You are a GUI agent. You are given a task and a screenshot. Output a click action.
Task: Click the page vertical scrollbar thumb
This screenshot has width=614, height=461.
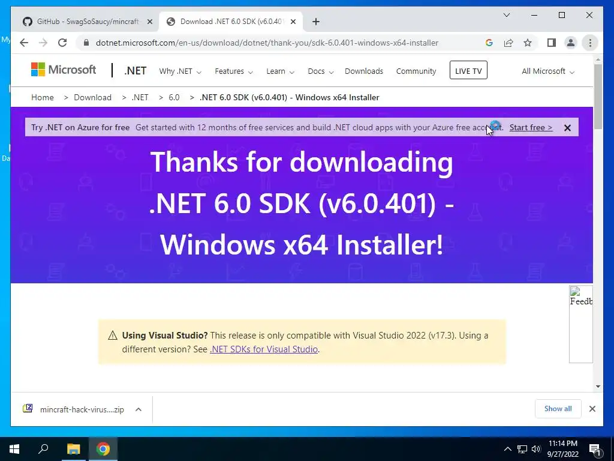coord(598,96)
